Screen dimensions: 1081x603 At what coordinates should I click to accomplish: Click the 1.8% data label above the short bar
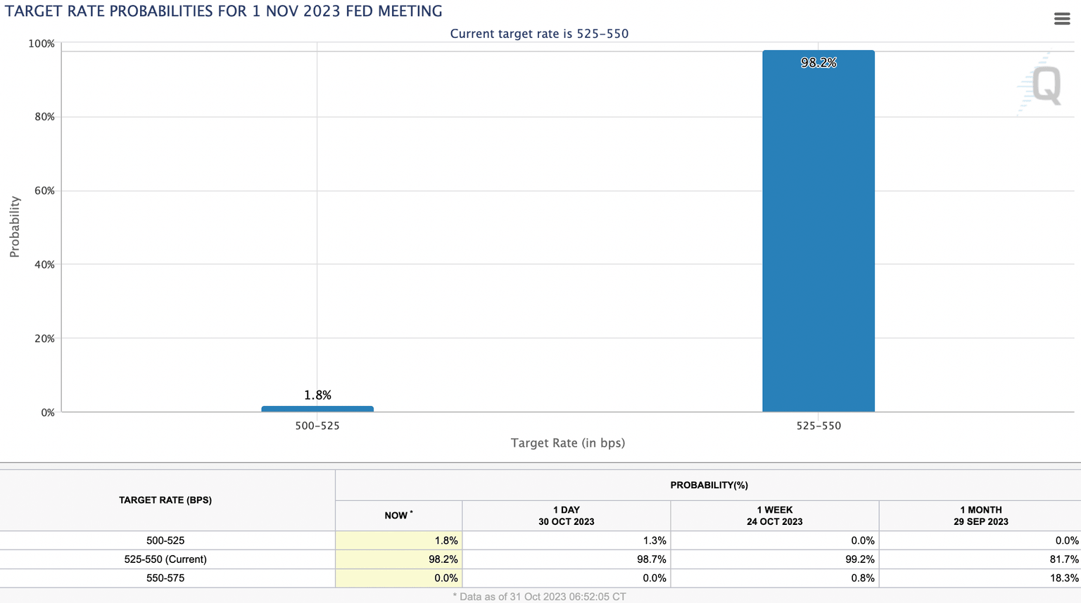[317, 395]
